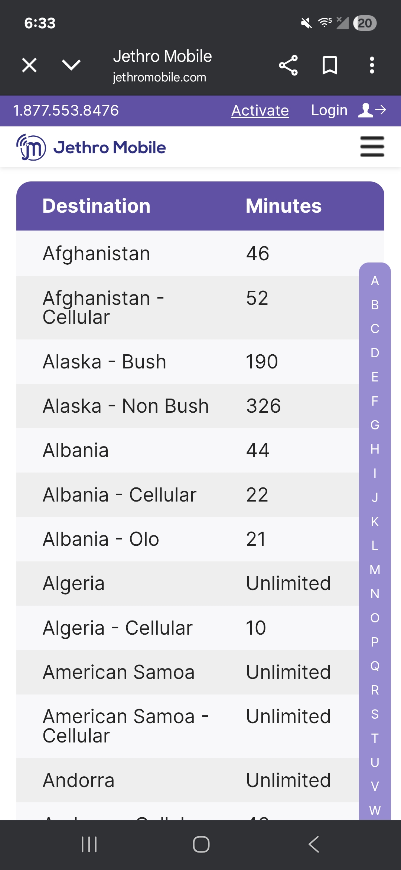Jump to letter M in alphabet index

point(375,570)
